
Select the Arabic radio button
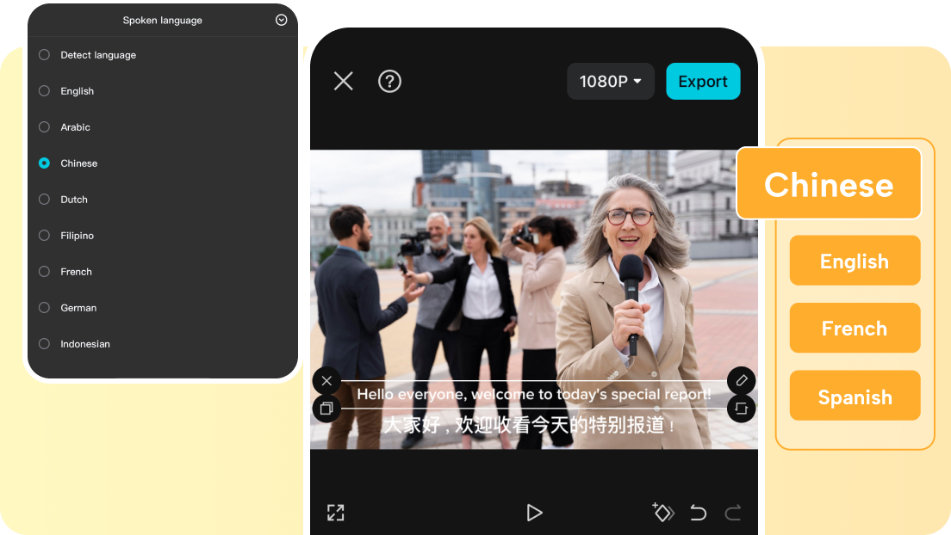click(44, 126)
